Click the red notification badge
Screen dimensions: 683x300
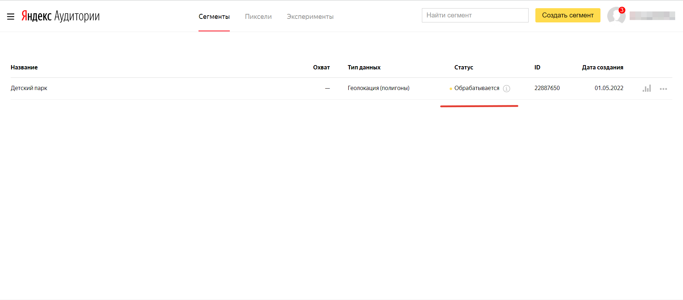(622, 10)
